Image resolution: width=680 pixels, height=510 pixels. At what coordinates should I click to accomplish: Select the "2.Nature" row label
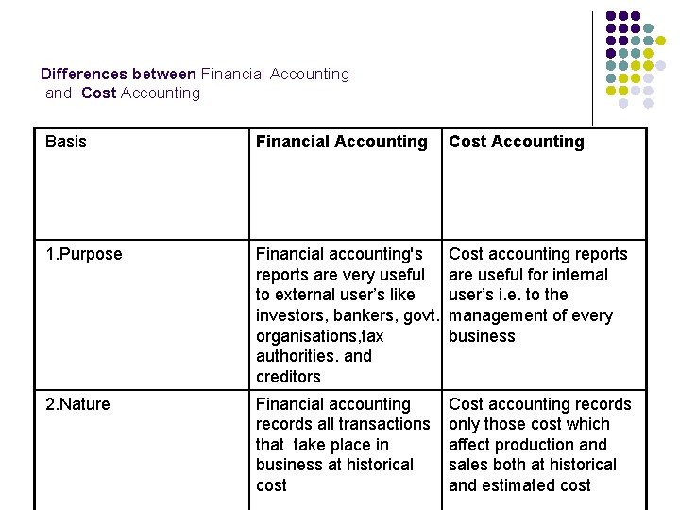tap(78, 404)
